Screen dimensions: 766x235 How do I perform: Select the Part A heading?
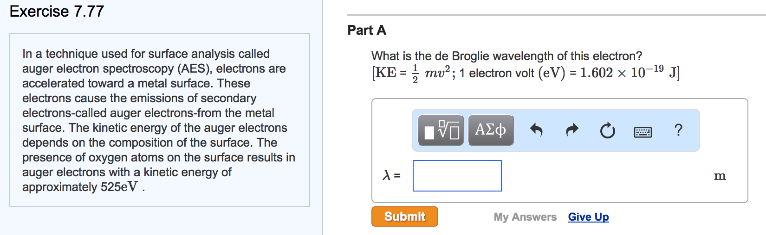tap(366, 31)
